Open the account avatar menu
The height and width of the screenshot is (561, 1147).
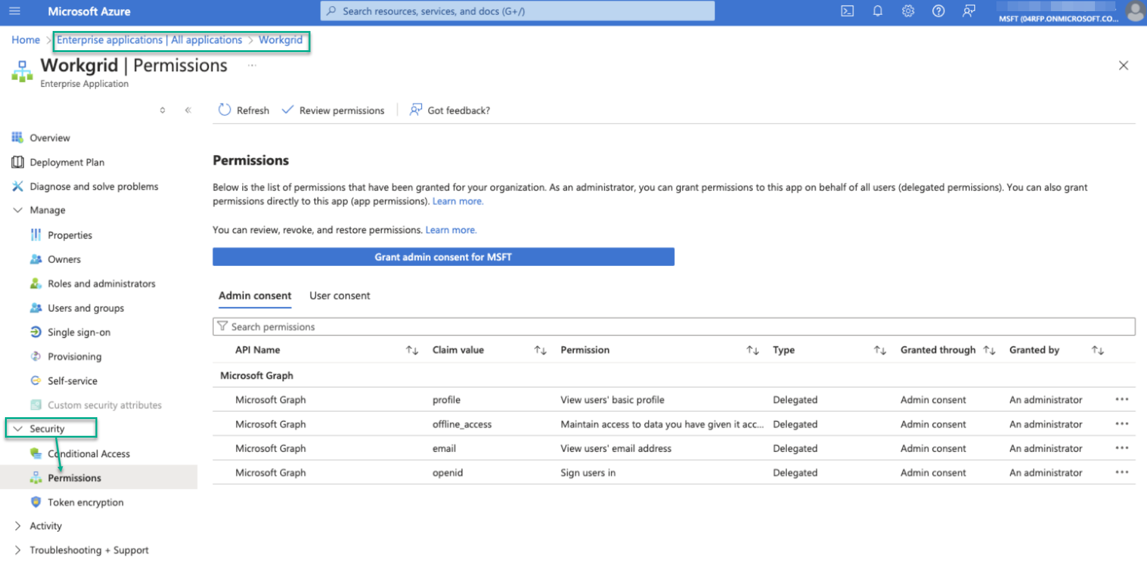click(x=1135, y=11)
